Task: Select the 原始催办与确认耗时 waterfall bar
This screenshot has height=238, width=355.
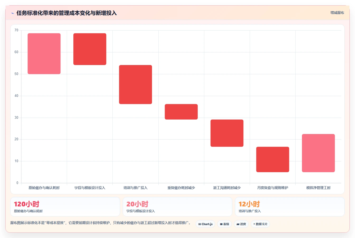Action: tap(44, 54)
